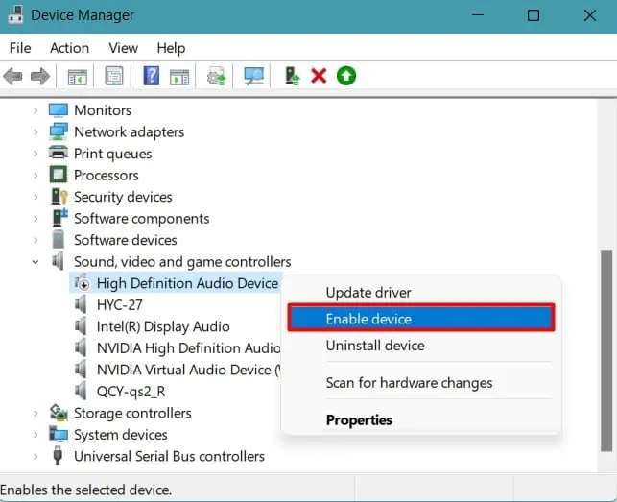Expand the Network adapters category
This screenshot has height=502, width=617.
36,132
